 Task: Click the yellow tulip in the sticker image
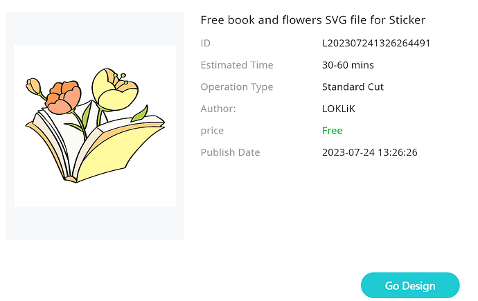(114, 89)
